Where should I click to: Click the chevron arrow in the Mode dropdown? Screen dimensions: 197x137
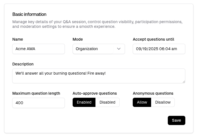pos(119,49)
